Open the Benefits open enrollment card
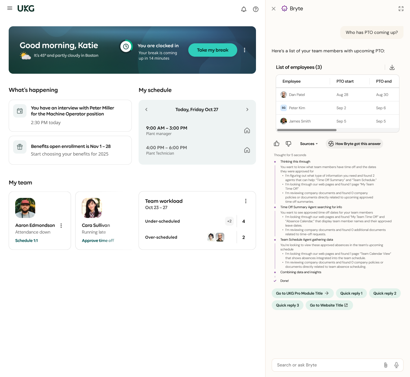The width and height of the screenshot is (410, 377). tap(70, 150)
